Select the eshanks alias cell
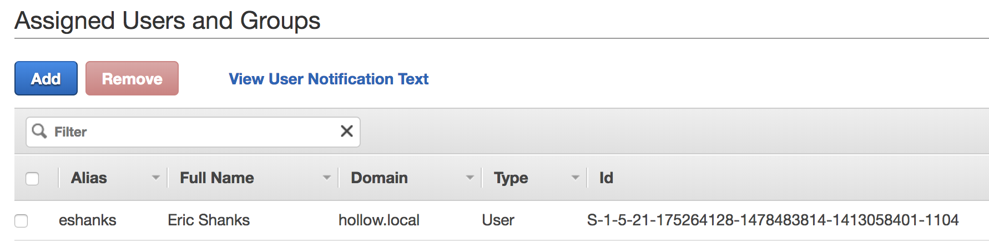Image resolution: width=989 pixels, height=242 pixels. tap(88, 220)
